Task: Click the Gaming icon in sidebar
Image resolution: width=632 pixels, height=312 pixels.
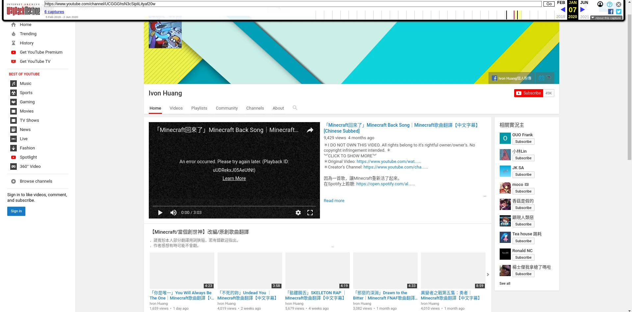Action: tap(13, 102)
